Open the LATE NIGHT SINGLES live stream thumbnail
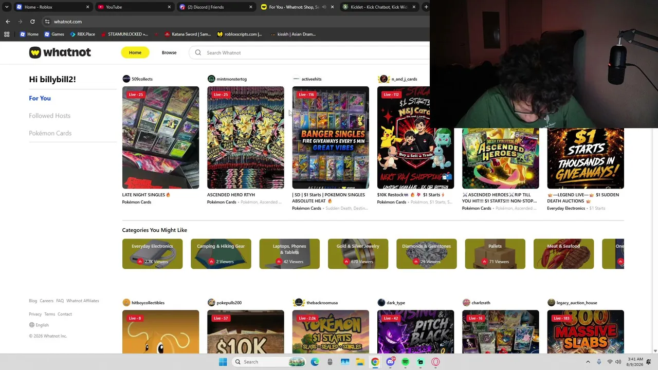The height and width of the screenshot is (370, 658). (160, 137)
